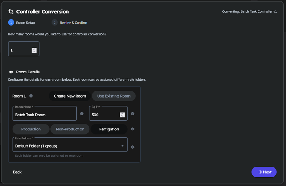286x186 pixels.
Task: Open the Rule Folders dropdown
Action: click(70, 146)
